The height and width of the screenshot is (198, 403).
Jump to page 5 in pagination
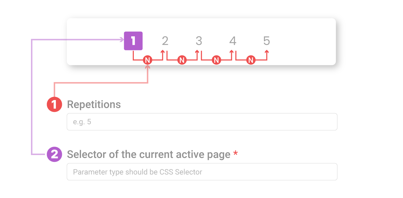point(267,41)
